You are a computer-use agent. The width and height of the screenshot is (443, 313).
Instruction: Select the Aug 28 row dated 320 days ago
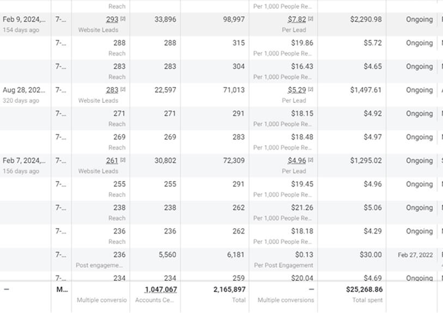coord(24,90)
